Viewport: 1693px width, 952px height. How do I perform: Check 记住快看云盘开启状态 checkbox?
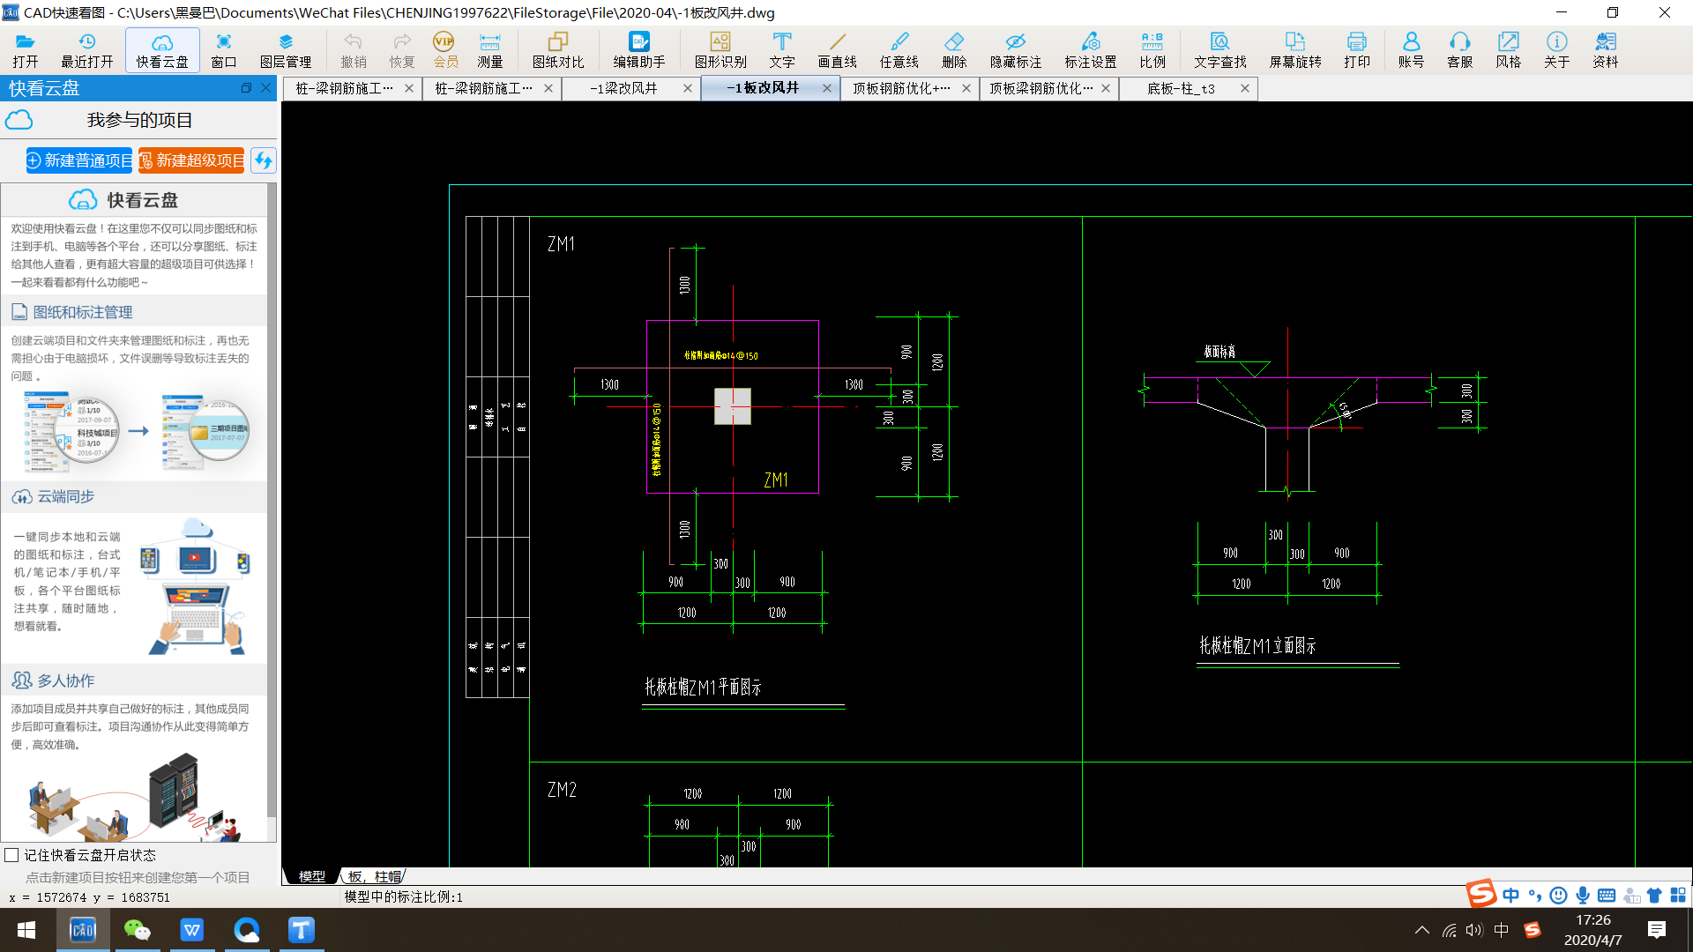[x=11, y=855]
